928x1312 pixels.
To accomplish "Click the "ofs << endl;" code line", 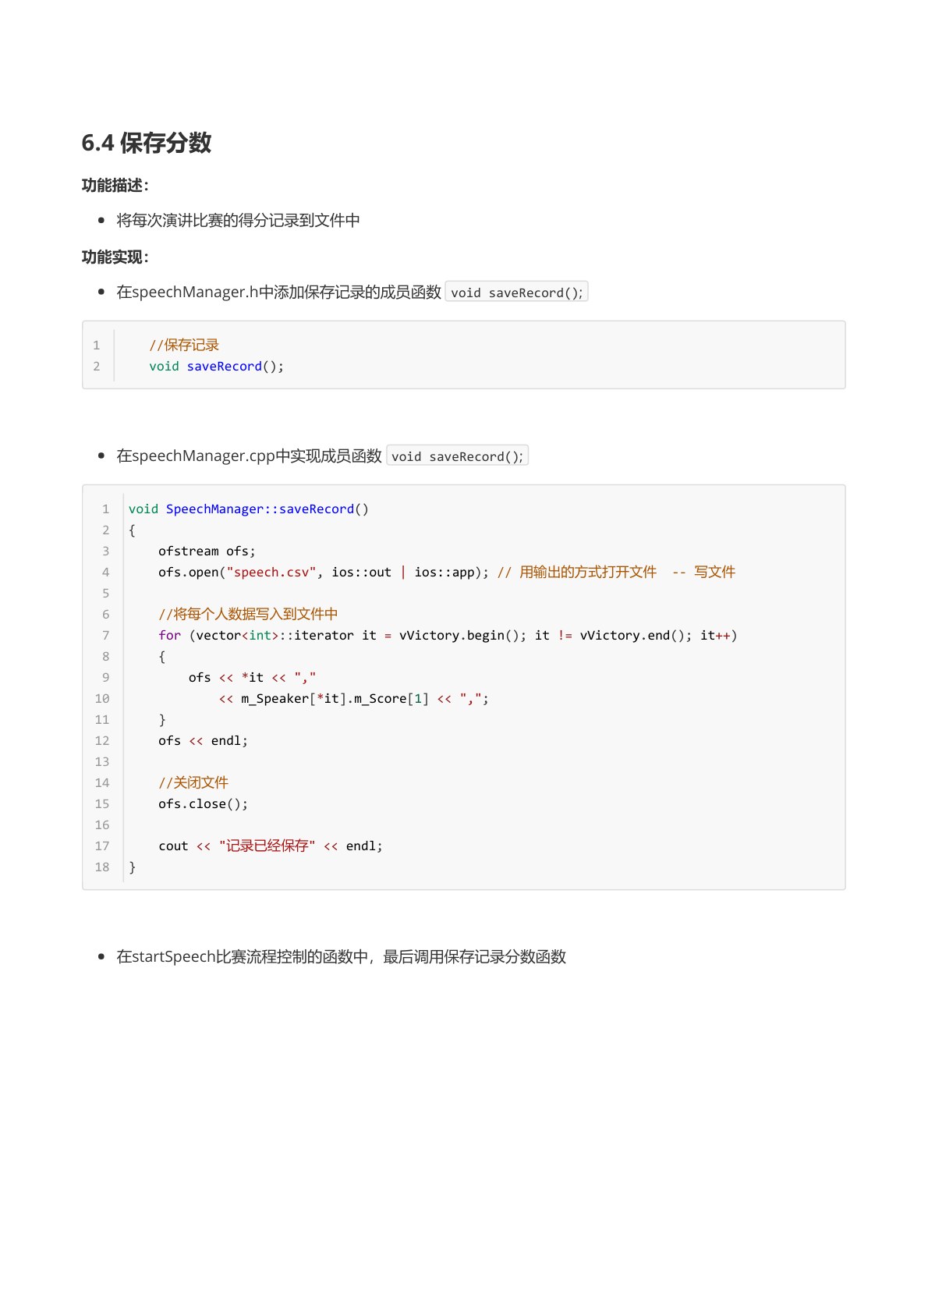I will tap(203, 741).
